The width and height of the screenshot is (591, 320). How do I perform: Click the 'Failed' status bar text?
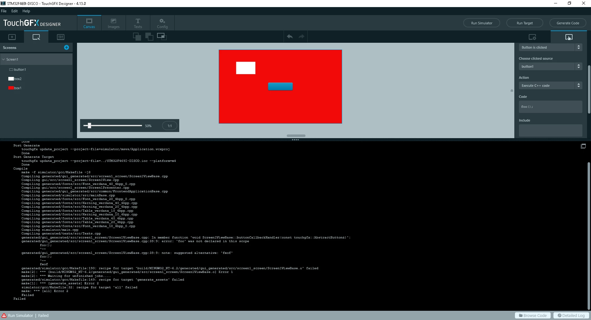(43, 315)
